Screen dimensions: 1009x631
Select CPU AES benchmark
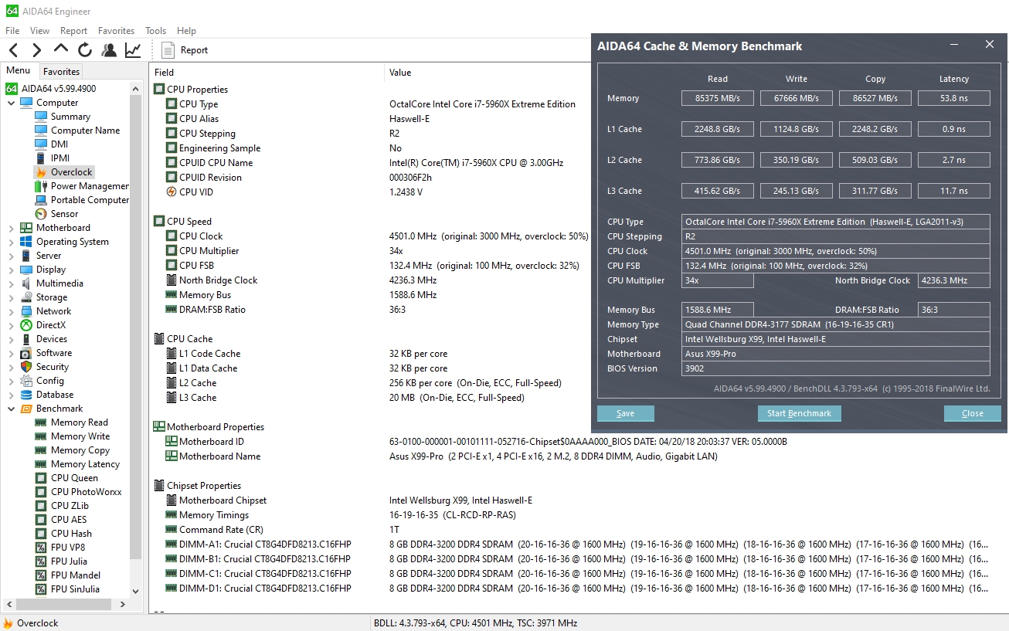[x=69, y=520]
